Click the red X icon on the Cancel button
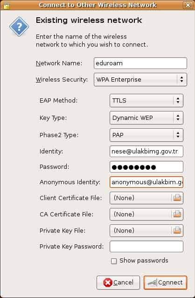 [x=108, y=283]
